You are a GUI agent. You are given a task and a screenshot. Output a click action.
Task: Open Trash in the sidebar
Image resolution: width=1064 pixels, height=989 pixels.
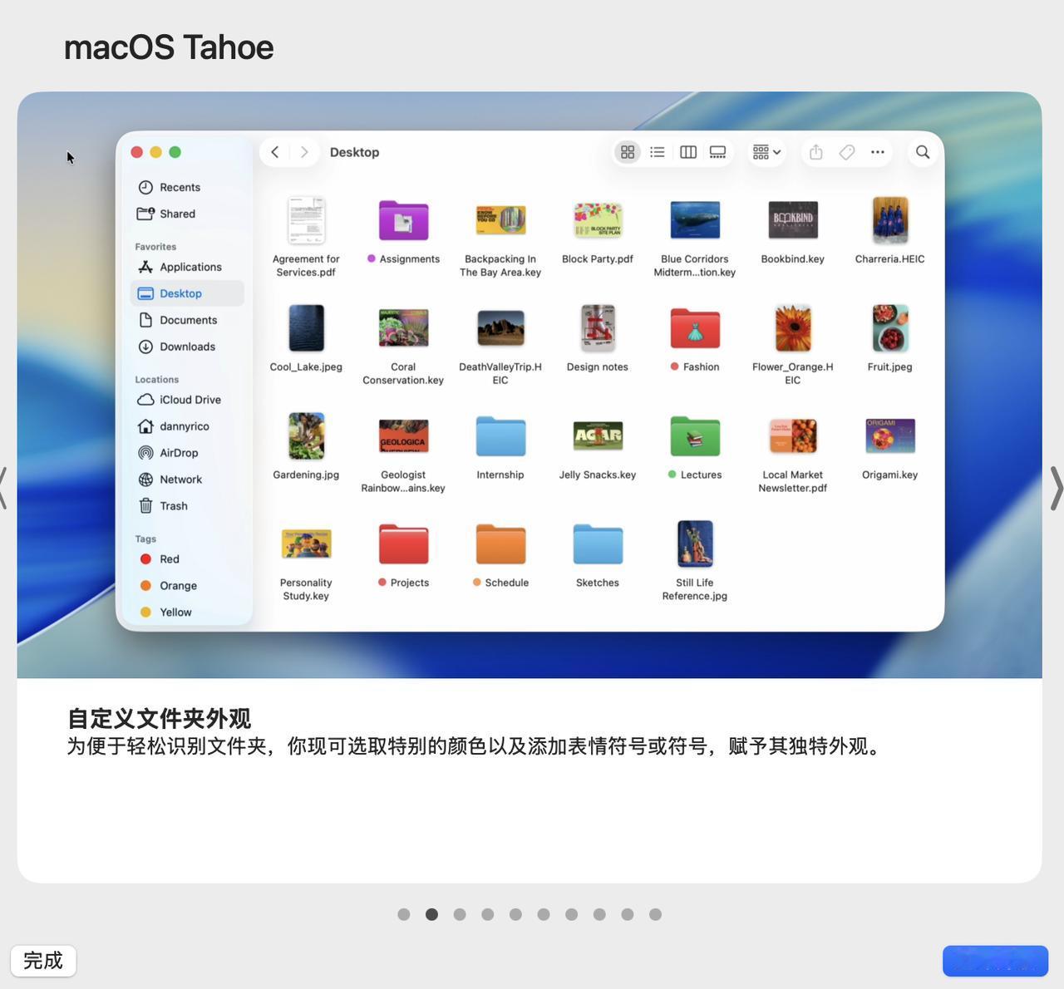click(187, 506)
